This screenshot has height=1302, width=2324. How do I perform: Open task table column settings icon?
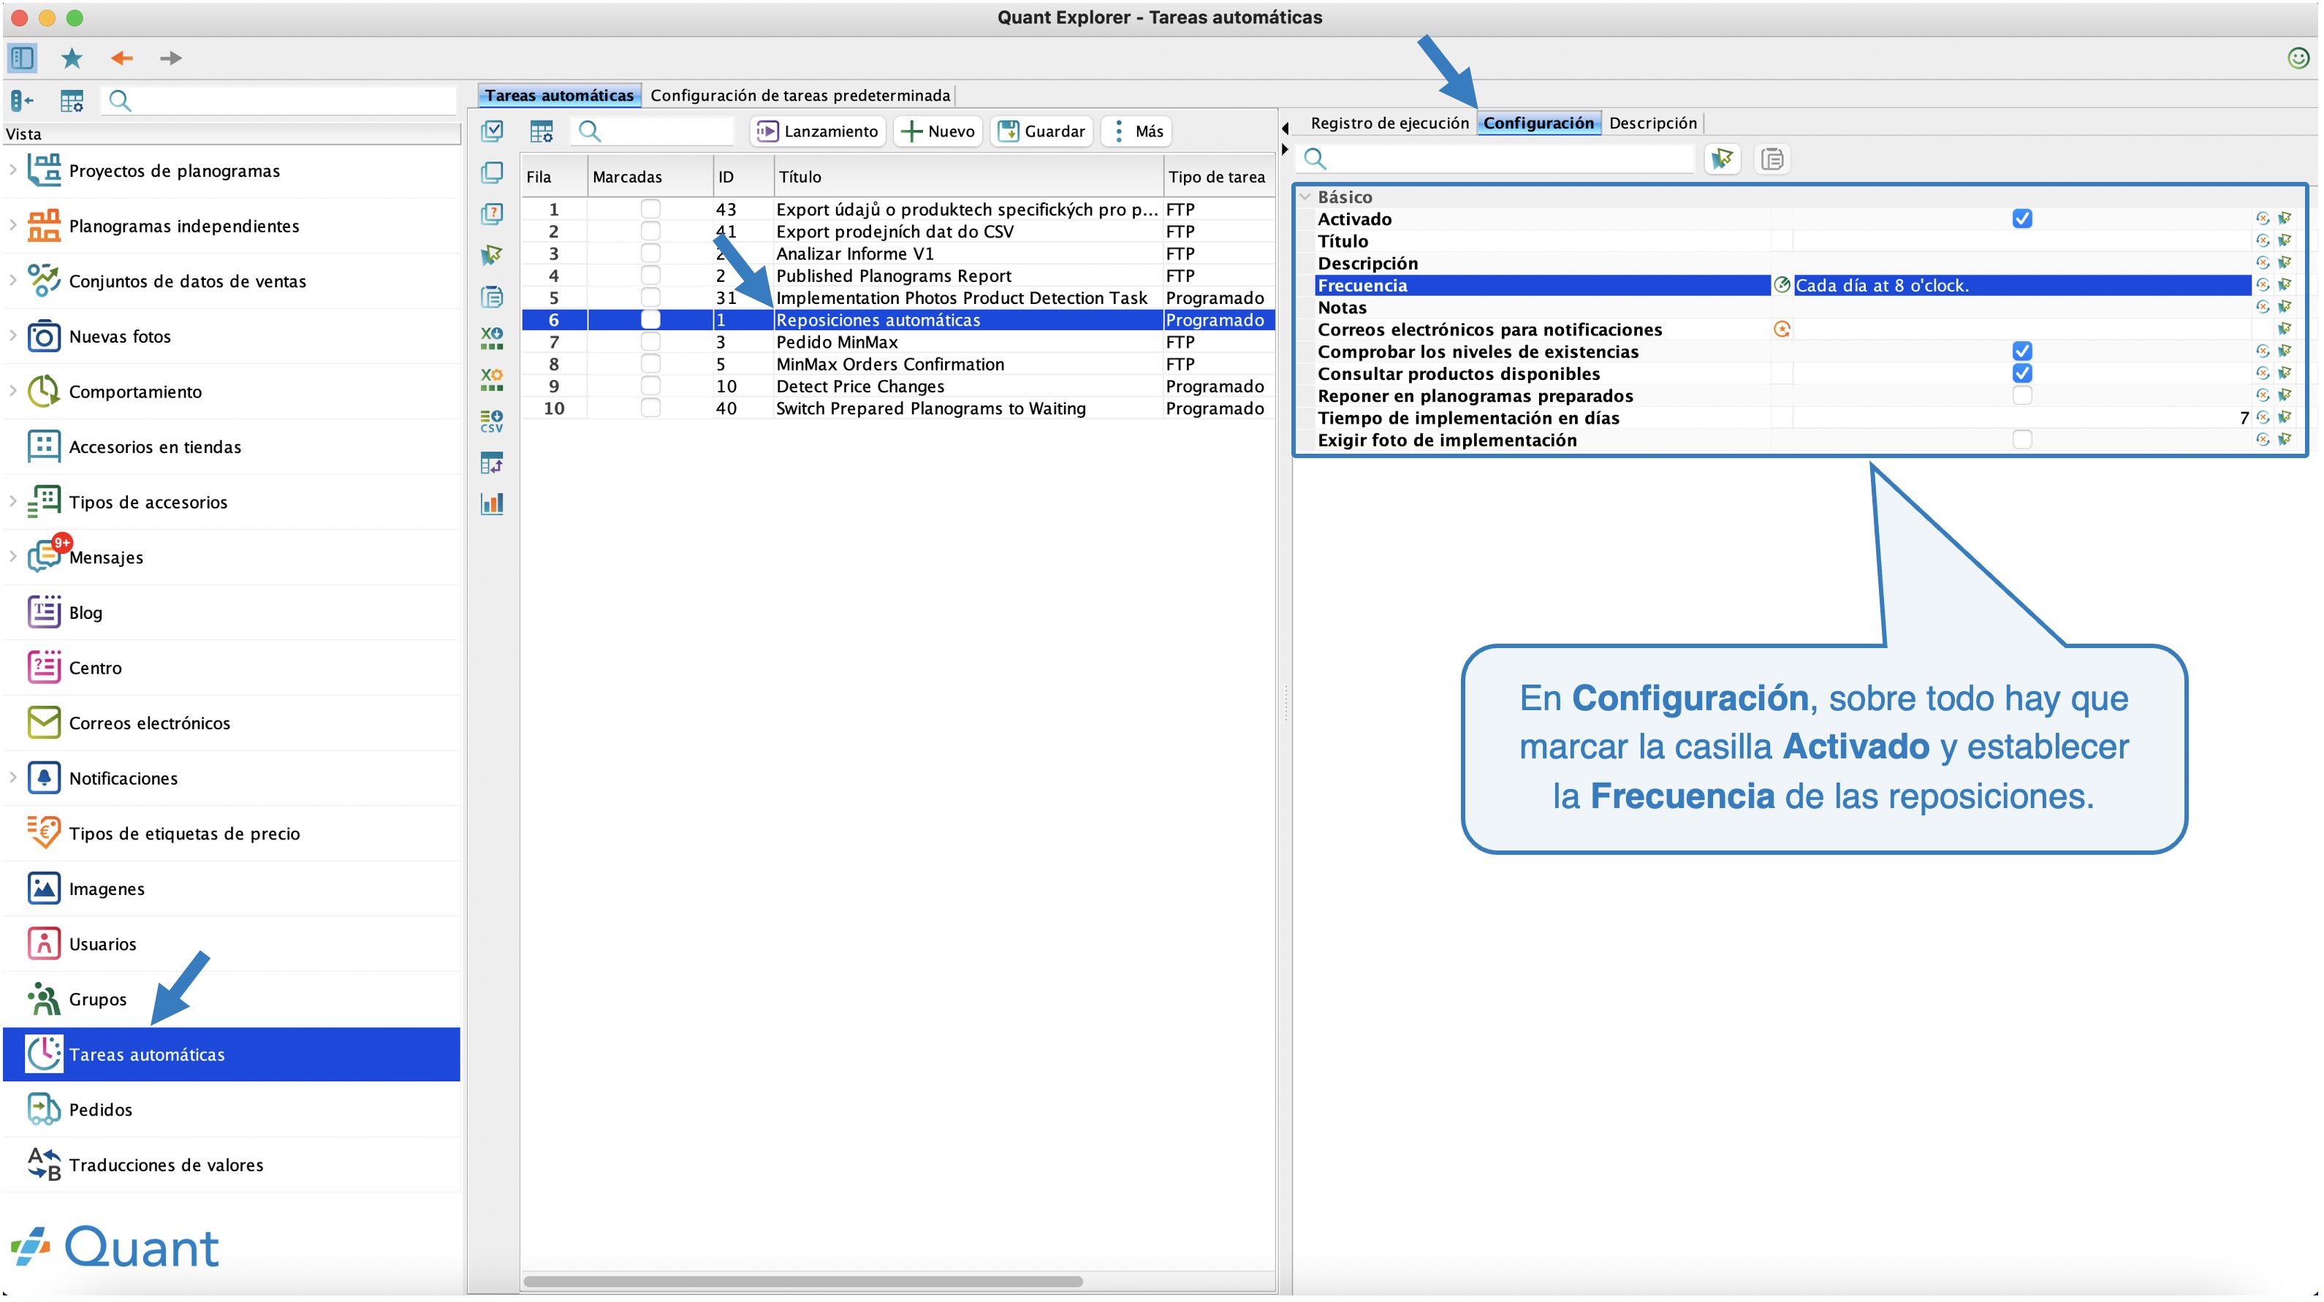(x=542, y=132)
